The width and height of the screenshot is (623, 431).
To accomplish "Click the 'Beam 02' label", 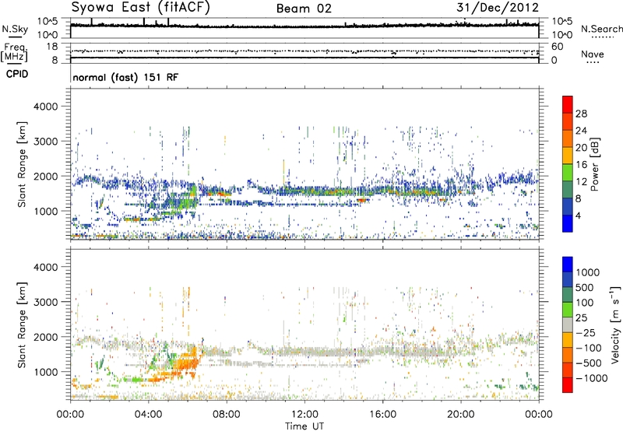I will 304,9.
